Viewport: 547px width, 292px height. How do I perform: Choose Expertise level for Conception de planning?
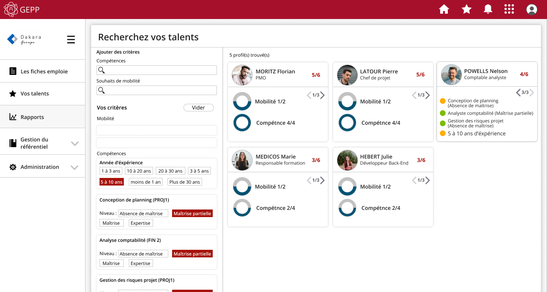click(x=141, y=223)
